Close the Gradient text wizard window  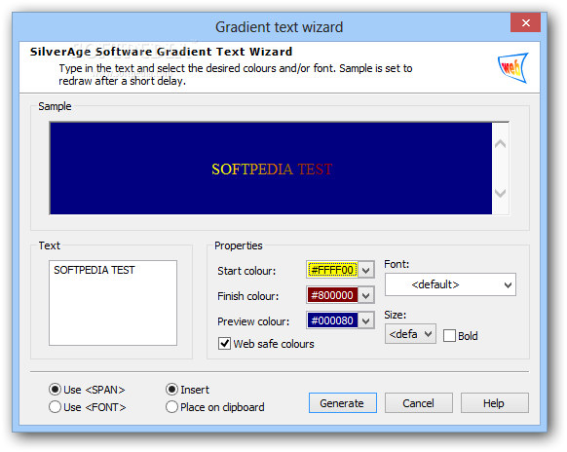[x=525, y=23]
